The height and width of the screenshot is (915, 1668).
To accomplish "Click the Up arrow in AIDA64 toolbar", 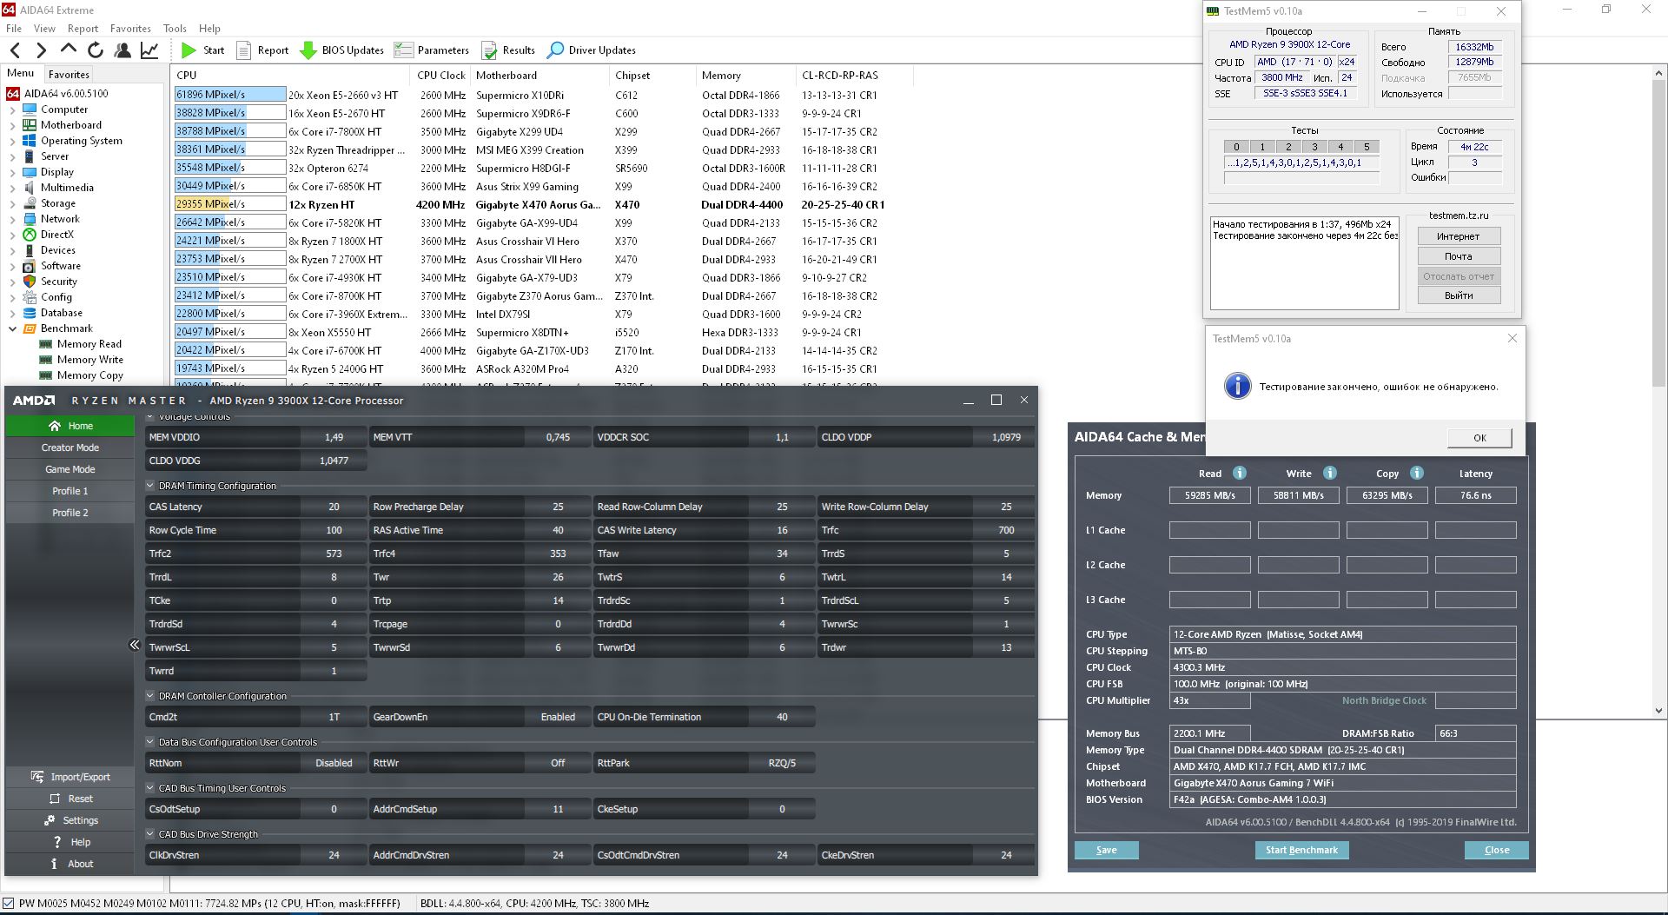I will coord(69,50).
